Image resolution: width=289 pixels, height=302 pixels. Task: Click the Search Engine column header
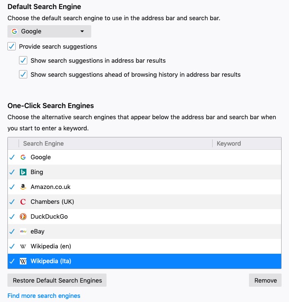pyautogui.click(x=115, y=144)
